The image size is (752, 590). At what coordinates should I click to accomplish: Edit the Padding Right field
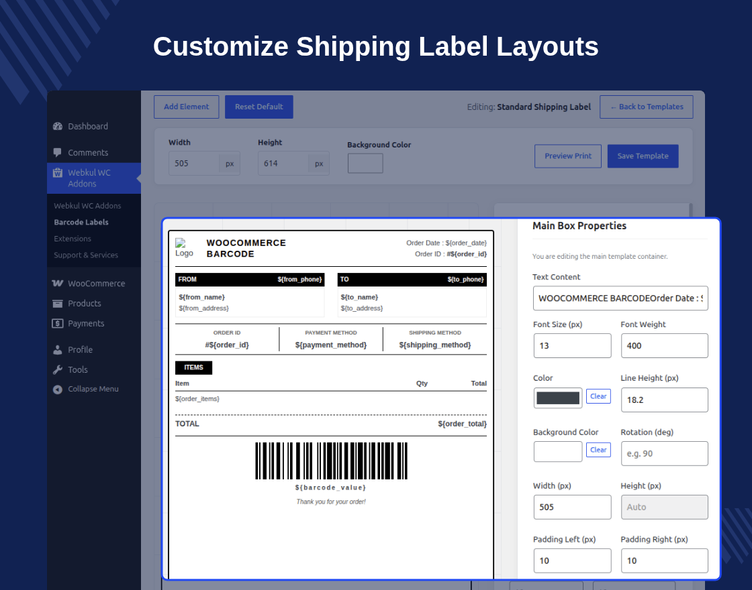click(664, 560)
